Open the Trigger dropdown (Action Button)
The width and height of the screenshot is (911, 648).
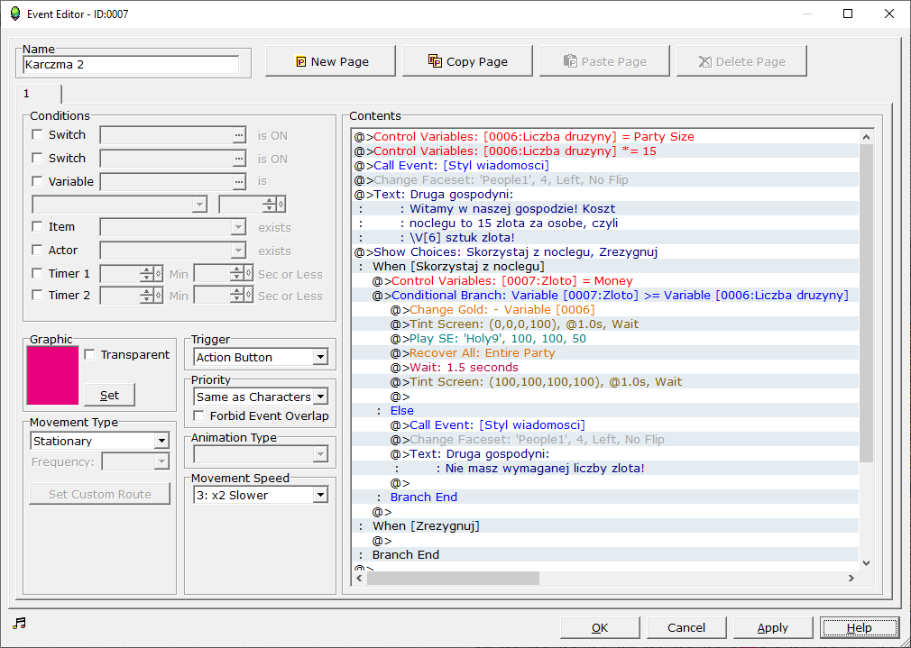(261, 357)
